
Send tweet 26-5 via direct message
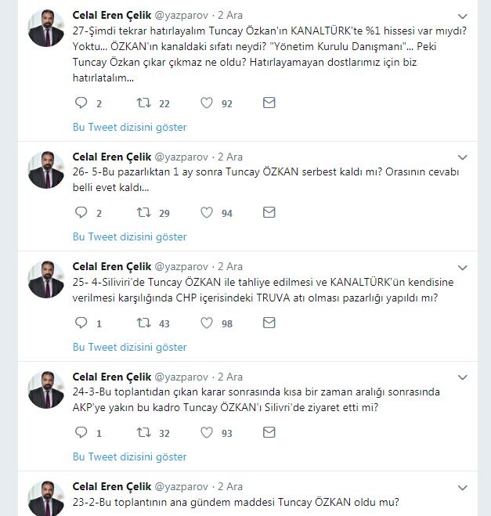269,212
